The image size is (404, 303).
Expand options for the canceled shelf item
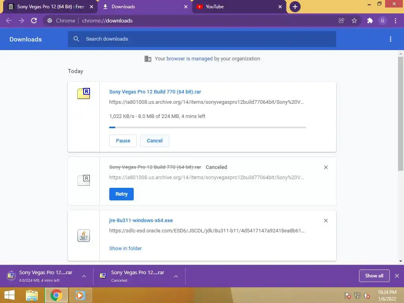176,276
